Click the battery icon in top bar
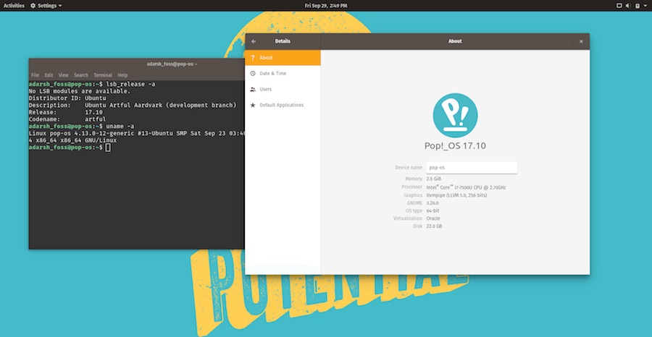Screen dimensions: 652x337 click(x=637, y=6)
